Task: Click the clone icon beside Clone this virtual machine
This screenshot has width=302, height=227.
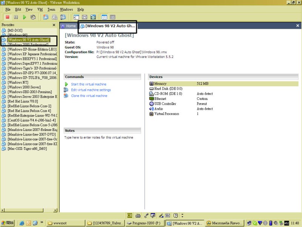Action: tap(66, 96)
